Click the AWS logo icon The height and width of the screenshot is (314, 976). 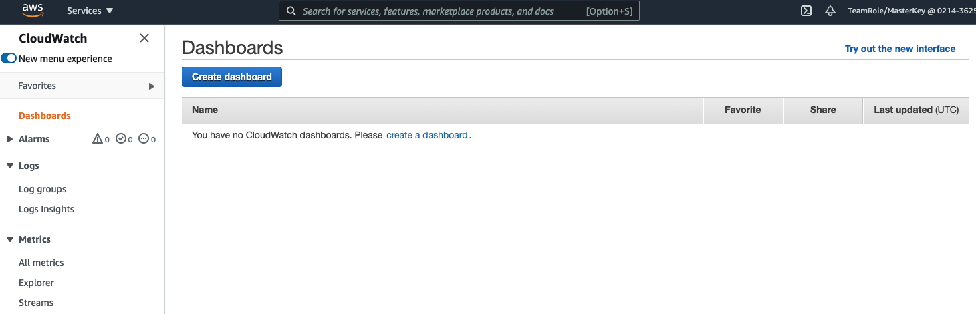click(33, 10)
